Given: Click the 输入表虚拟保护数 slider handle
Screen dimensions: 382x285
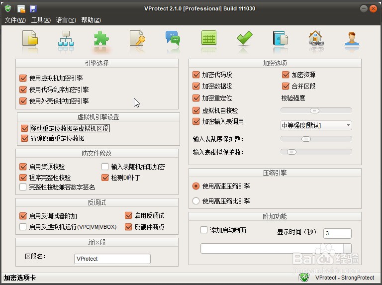Looking at the screenshot, I should click(x=291, y=152).
